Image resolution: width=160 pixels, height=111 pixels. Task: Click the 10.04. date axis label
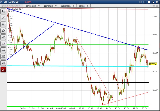tap(90, 108)
